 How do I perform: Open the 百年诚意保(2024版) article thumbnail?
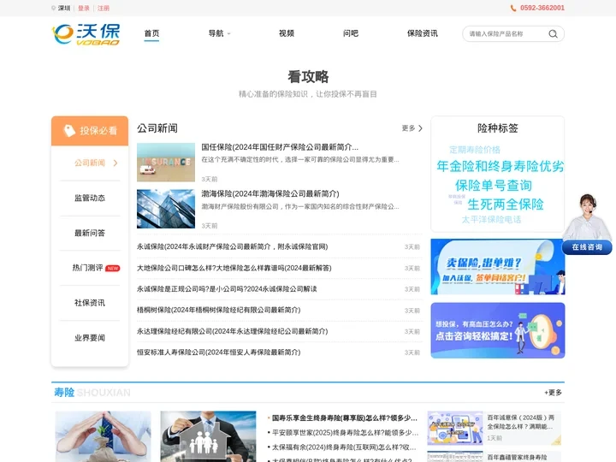[455, 429]
